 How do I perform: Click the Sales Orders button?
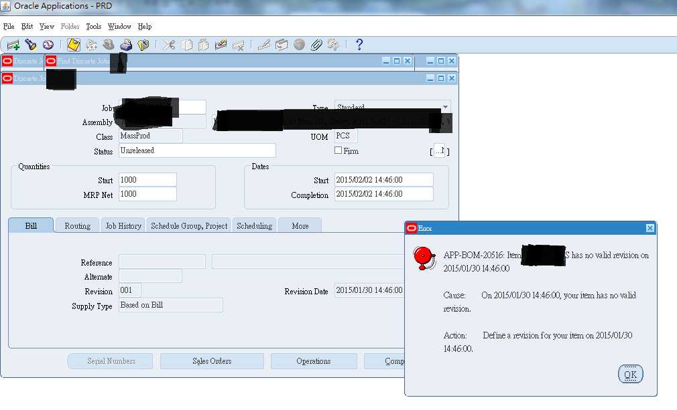pyautogui.click(x=212, y=361)
